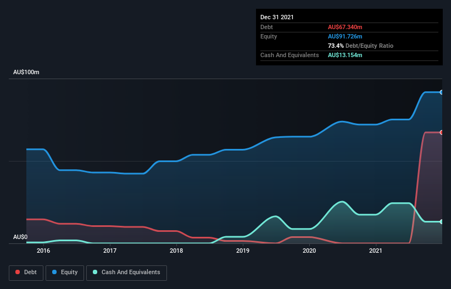Click the Dec 31 2021 tooltip date
Screen dimensions: 451x289
tap(277, 17)
